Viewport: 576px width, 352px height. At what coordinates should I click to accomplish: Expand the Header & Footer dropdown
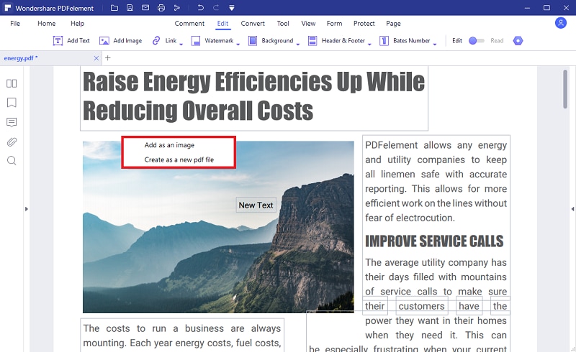[x=369, y=45]
